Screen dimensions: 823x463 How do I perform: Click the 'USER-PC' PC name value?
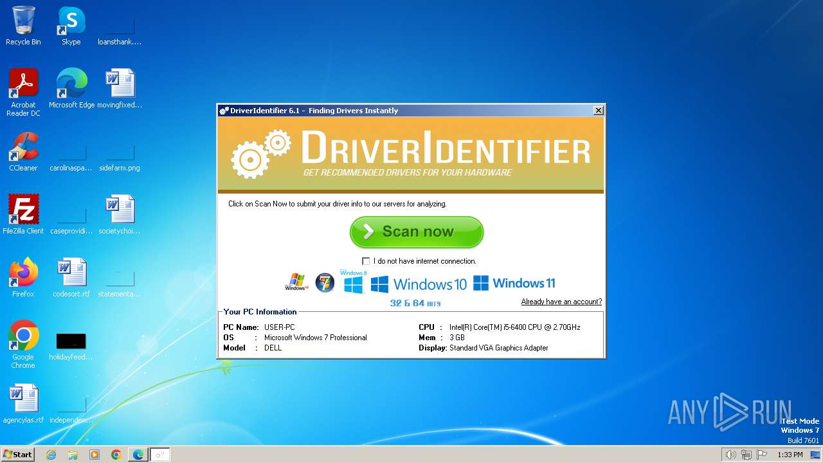[x=279, y=327]
